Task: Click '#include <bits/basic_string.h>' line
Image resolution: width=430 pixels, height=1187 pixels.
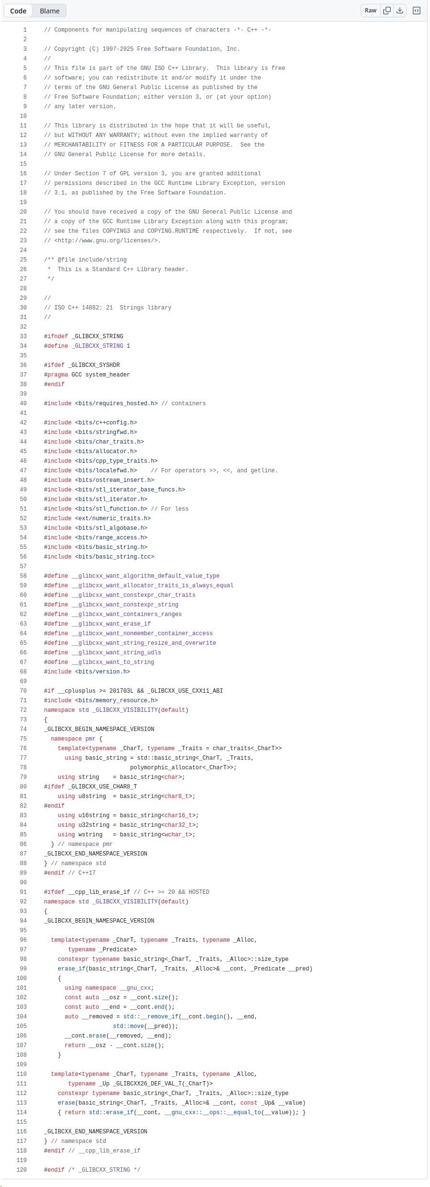Action: [96, 547]
